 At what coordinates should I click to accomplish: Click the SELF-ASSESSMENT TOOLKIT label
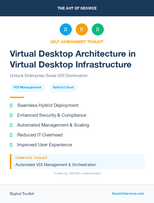click(x=77, y=42)
